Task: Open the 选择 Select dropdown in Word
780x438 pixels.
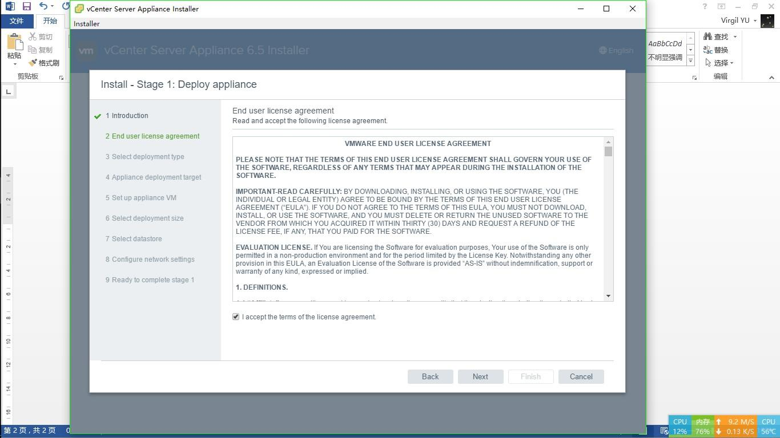Action: 719,63
